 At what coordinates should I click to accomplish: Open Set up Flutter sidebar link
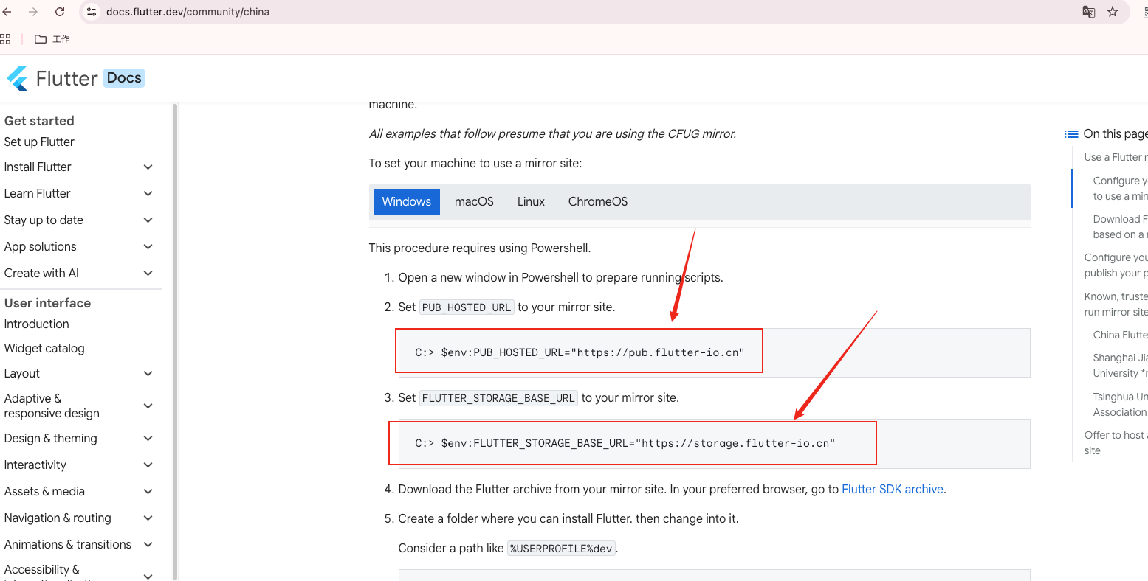(39, 142)
